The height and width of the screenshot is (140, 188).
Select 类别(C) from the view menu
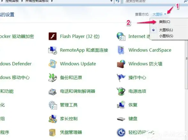[164, 22]
